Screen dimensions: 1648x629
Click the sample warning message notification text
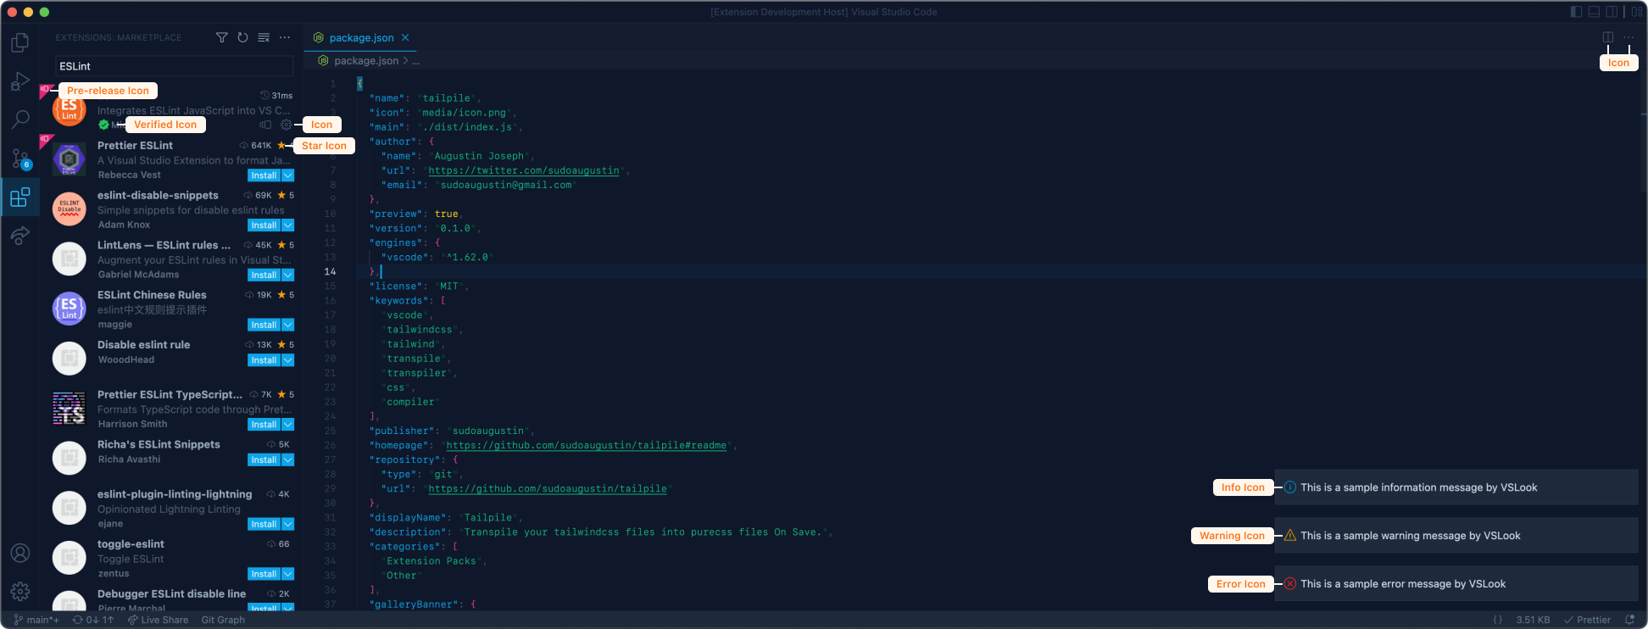(1411, 536)
